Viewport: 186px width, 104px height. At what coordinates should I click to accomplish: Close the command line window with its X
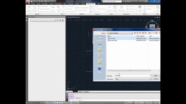coord(67,95)
